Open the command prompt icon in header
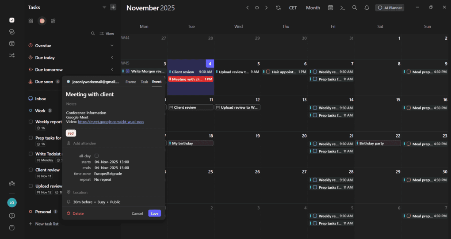451x239 pixels. point(343,8)
